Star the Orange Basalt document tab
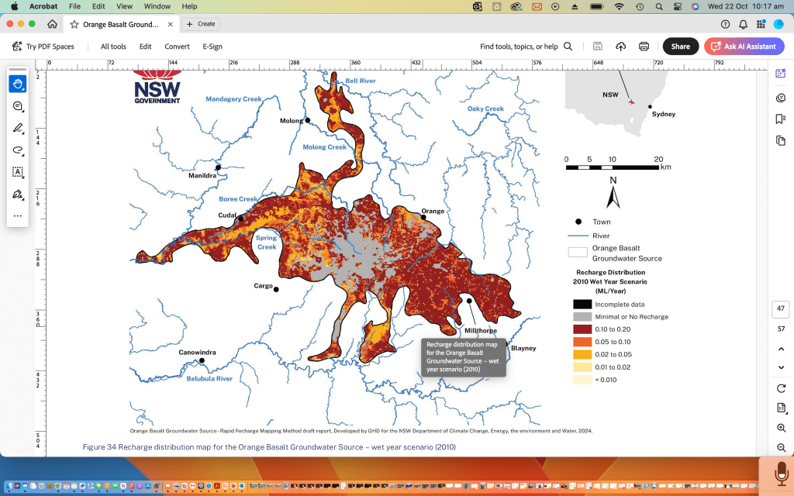Screen dimensions: 794x496 click(74, 24)
